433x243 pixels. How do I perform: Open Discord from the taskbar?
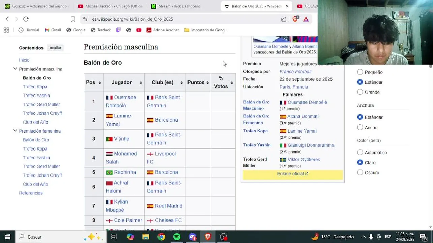click(193, 237)
